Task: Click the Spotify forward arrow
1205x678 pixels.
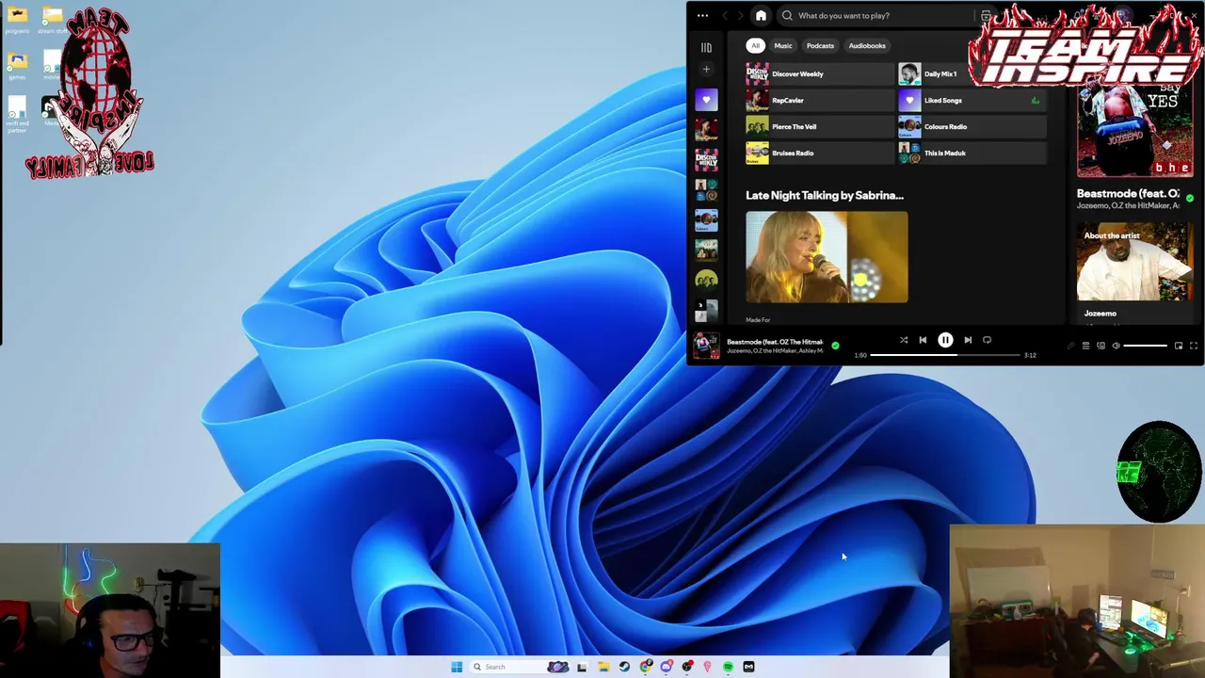Action: coord(740,15)
